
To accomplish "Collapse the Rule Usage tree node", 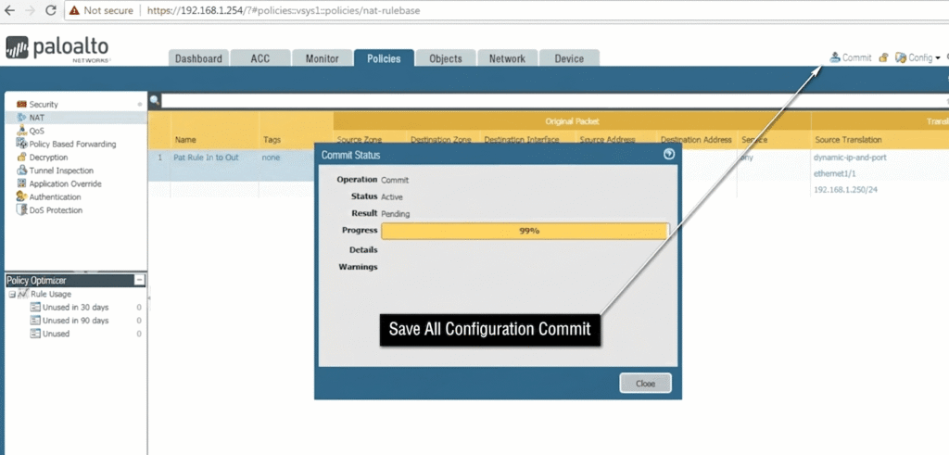I will 12,294.
